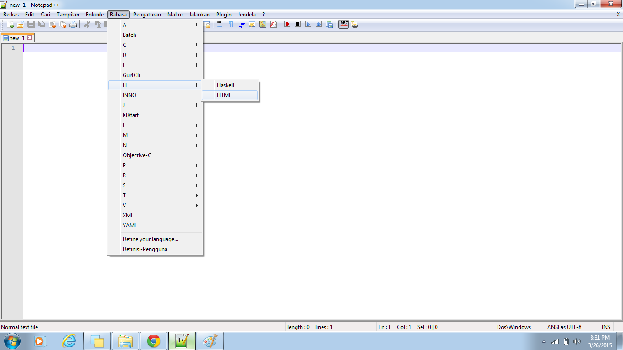Viewport: 623px width, 350px height.
Task: Click the Close All documents toolbar icon
Action: 62,24
